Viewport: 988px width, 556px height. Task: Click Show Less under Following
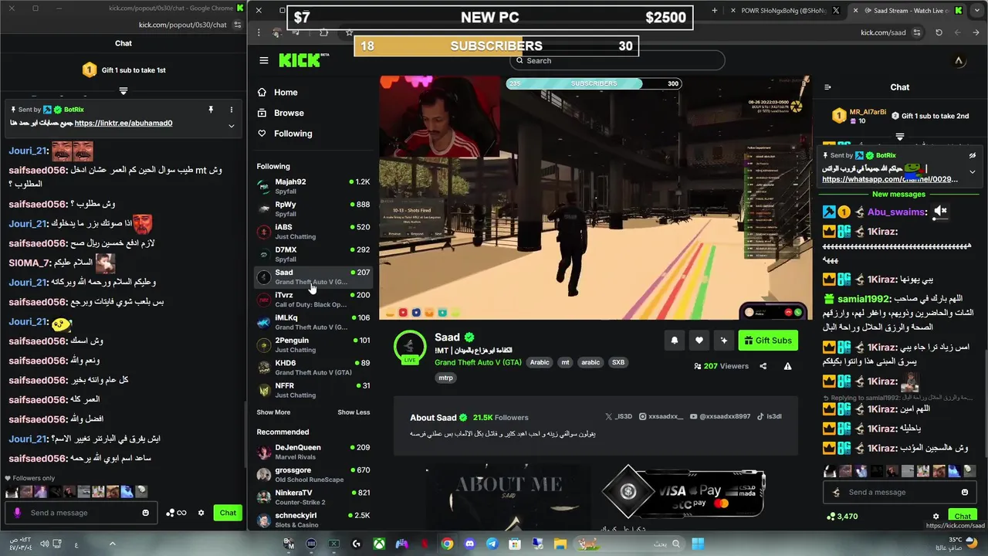354,412
